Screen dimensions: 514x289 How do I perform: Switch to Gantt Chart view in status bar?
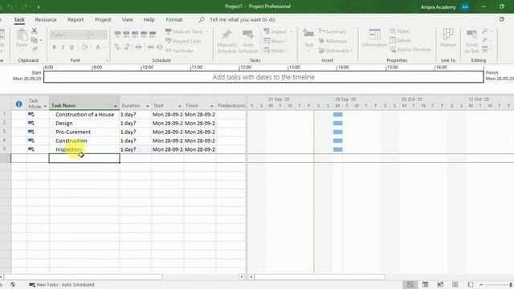[x=410, y=284]
